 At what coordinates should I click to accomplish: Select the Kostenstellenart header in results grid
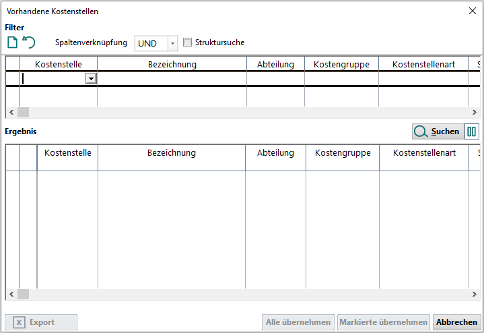click(424, 153)
